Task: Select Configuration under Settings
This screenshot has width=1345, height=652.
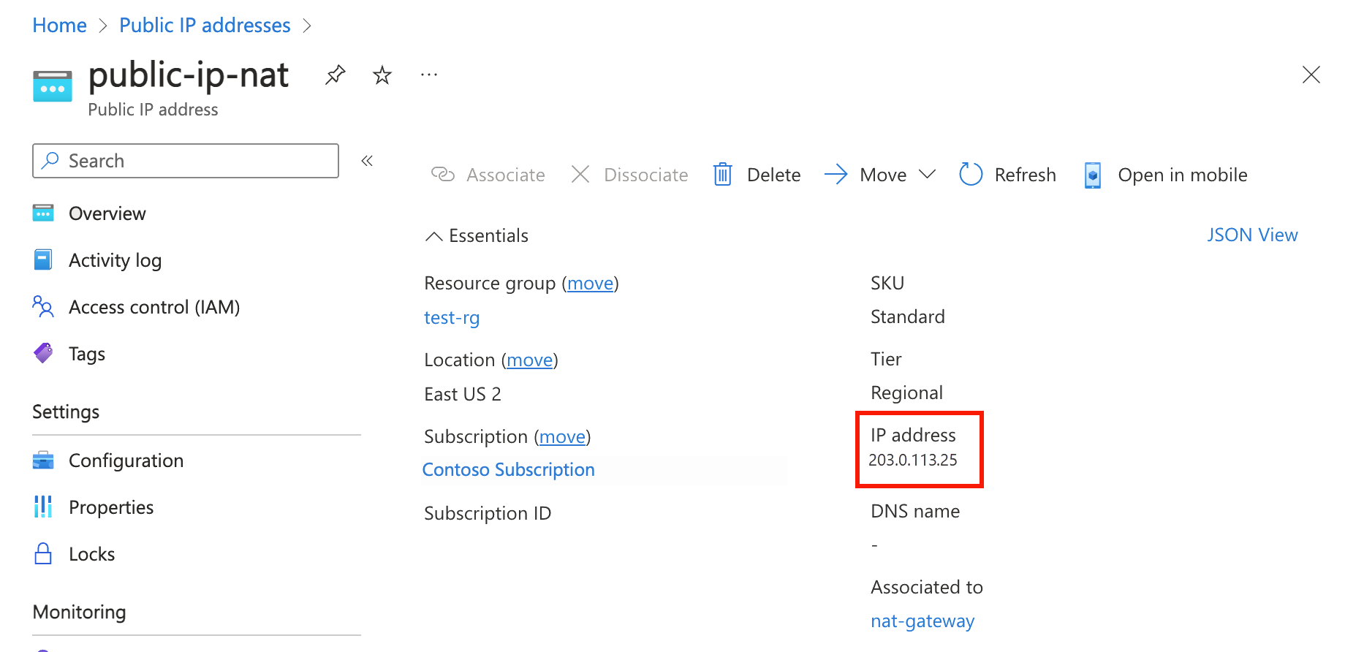Action: pyautogui.click(x=126, y=460)
